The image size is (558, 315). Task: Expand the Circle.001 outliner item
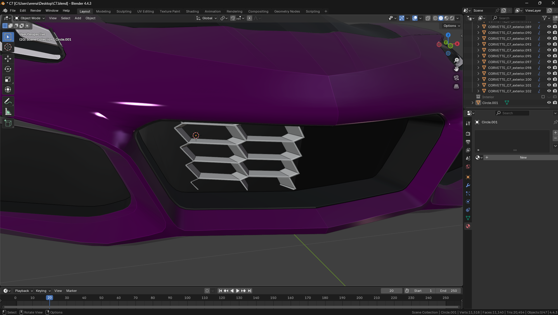(472, 103)
